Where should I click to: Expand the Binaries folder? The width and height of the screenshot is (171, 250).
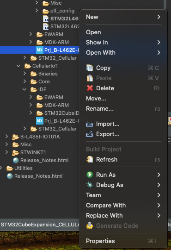[24, 74]
